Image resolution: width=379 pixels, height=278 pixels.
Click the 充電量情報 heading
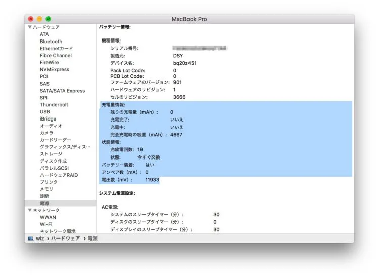point(113,105)
